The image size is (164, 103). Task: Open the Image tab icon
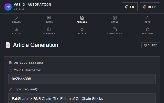pos(115,18)
